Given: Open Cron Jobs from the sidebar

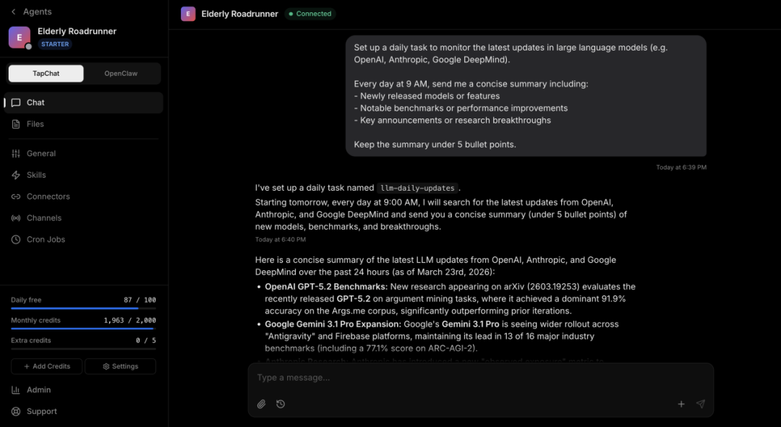Looking at the screenshot, I should pos(46,239).
